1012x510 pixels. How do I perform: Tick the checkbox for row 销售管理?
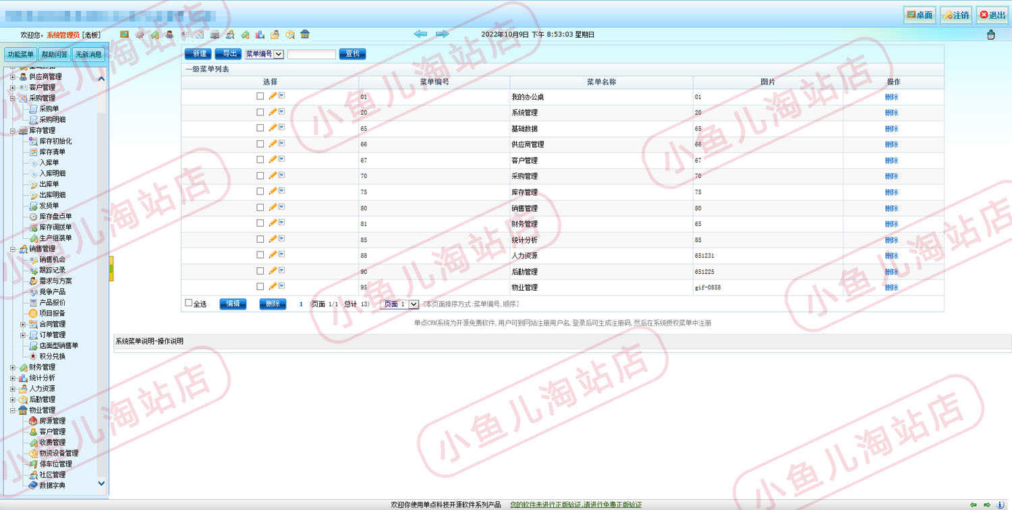(260, 207)
